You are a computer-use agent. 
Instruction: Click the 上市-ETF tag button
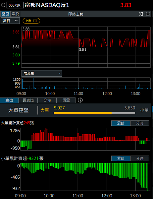31,21
